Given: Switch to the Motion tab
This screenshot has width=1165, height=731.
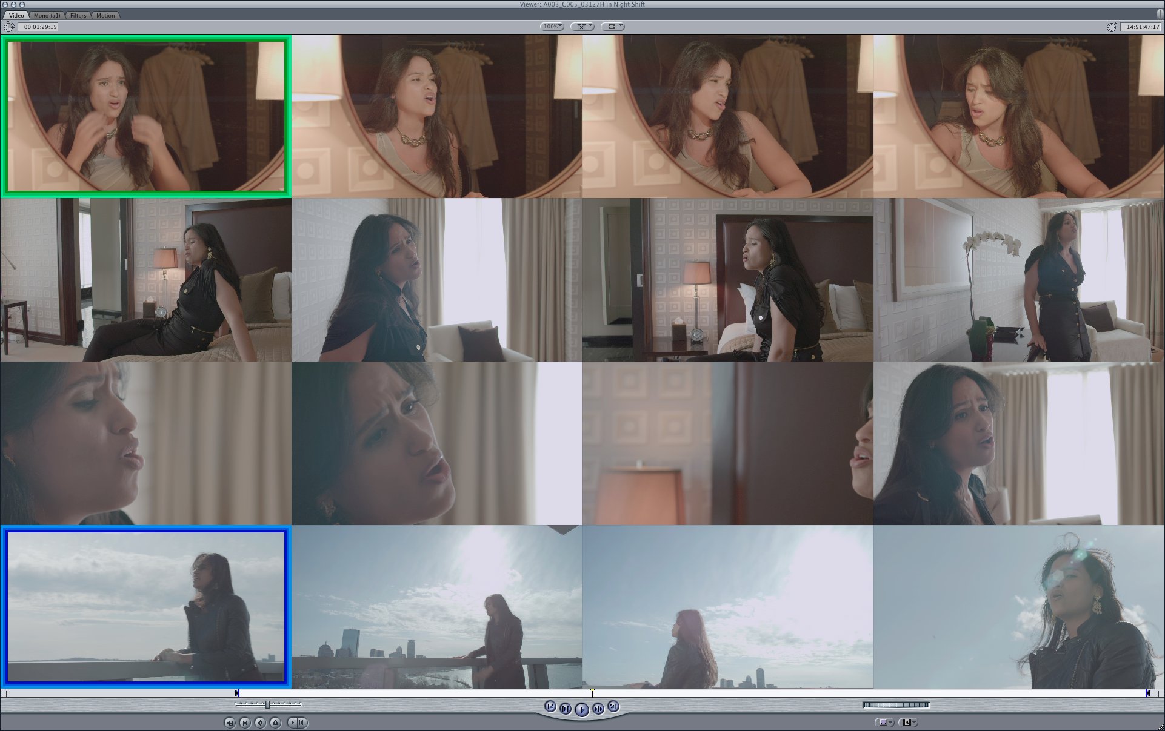Looking at the screenshot, I should coord(105,15).
